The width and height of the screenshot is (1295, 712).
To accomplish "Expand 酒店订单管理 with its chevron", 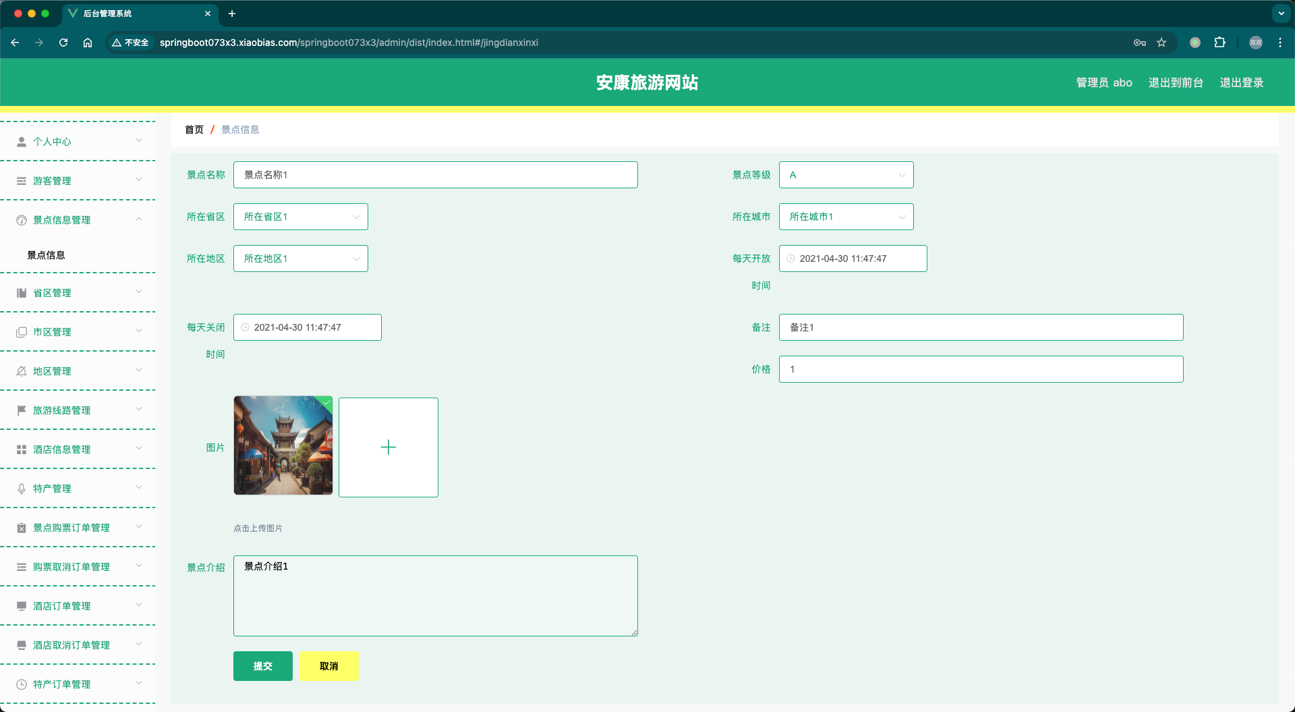I will pyautogui.click(x=139, y=605).
